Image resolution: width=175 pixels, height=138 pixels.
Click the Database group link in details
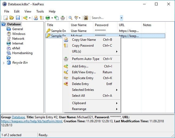(18, 117)
